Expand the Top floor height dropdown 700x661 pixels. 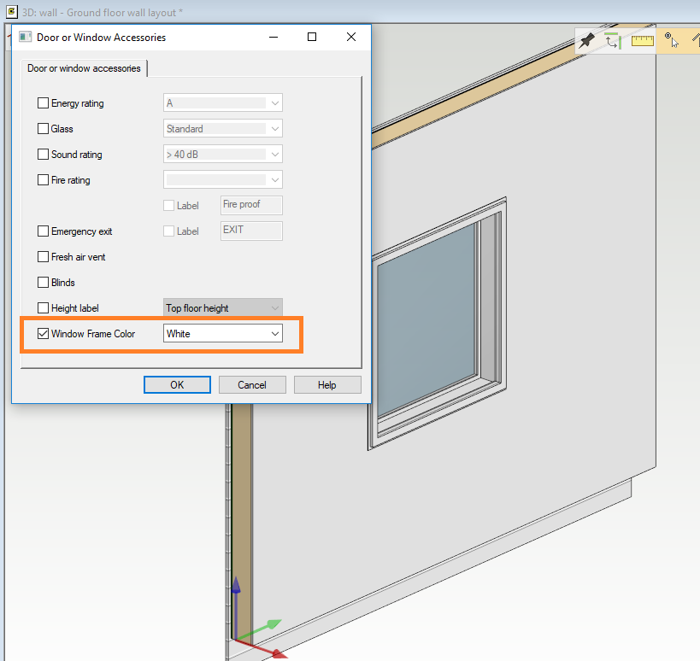(x=223, y=308)
